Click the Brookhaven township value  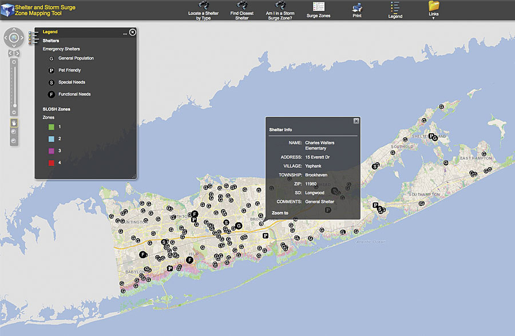tap(316, 175)
